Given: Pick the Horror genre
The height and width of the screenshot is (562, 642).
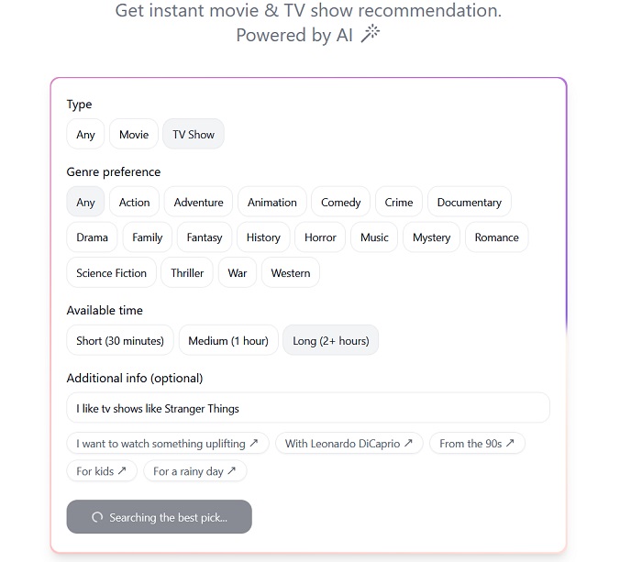Looking at the screenshot, I should pyautogui.click(x=320, y=237).
